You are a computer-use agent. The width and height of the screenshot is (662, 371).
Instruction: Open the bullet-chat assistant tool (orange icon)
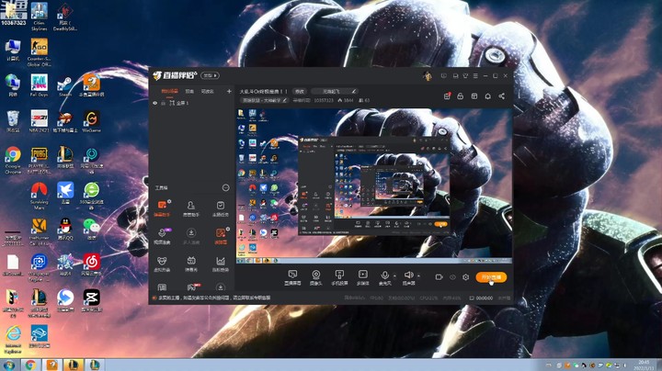pos(162,208)
